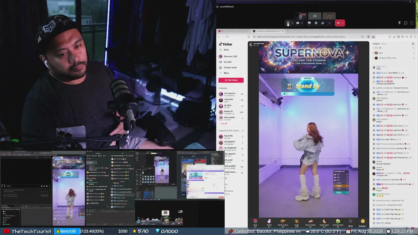
Task: Enter full screen in the Discord call
Action: point(412,23)
